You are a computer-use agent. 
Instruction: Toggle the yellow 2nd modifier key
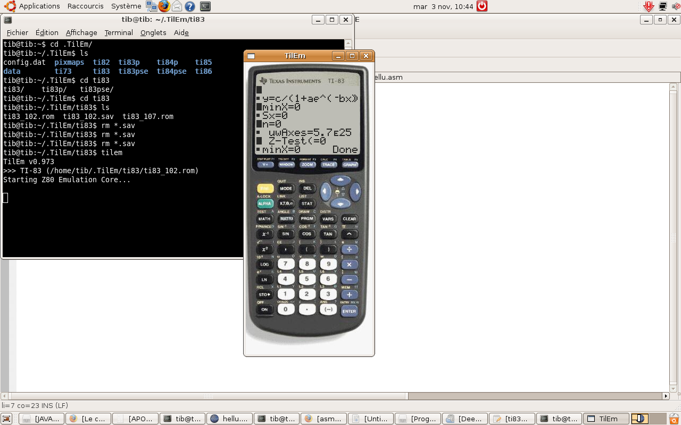tap(264, 189)
